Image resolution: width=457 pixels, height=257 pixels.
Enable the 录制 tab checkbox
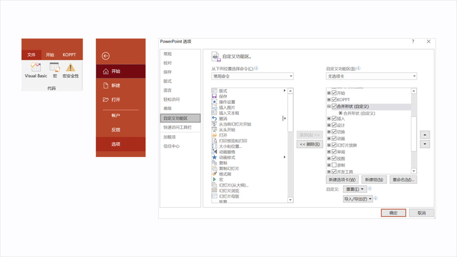pos(334,165)
